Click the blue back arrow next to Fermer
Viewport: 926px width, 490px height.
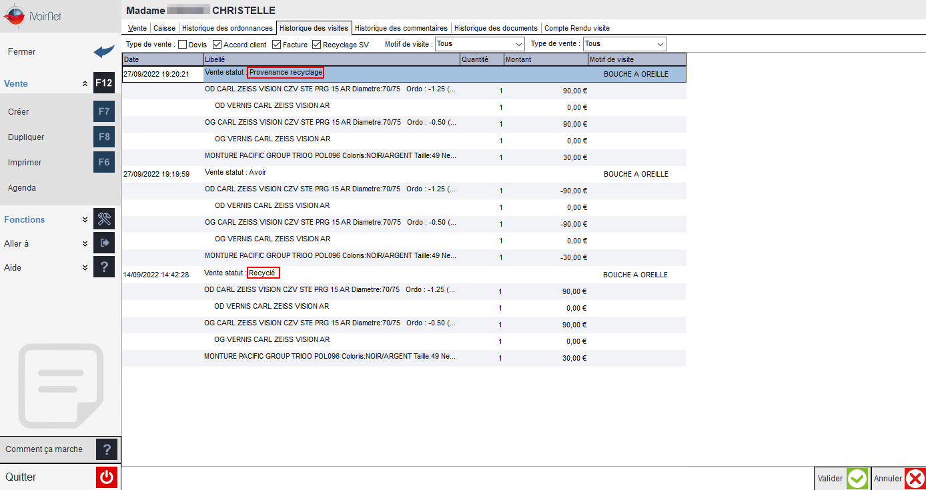coord(104,52)
